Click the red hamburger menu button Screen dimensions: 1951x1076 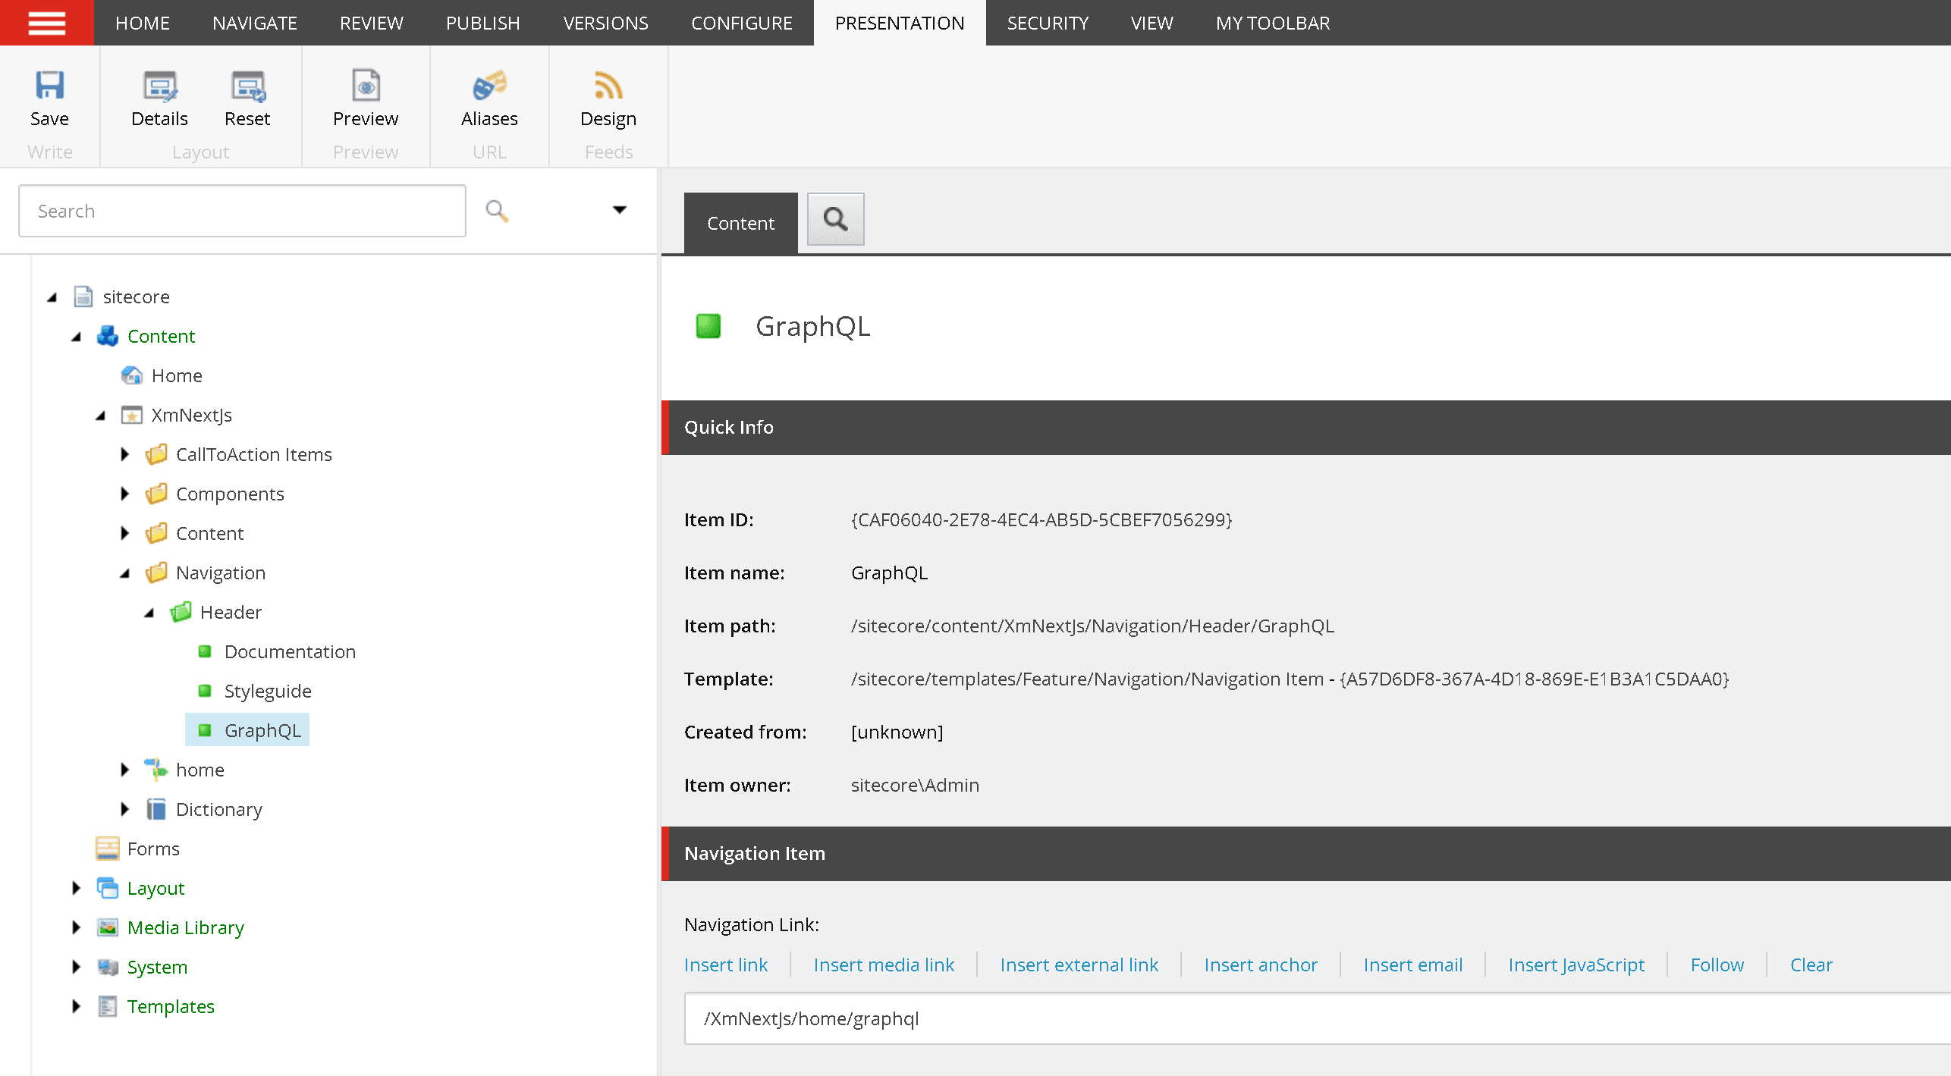(x=47, y=23)
